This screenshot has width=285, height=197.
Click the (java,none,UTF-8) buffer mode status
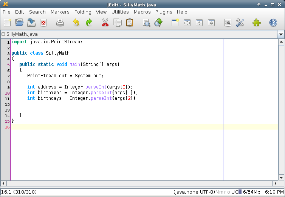194,192
